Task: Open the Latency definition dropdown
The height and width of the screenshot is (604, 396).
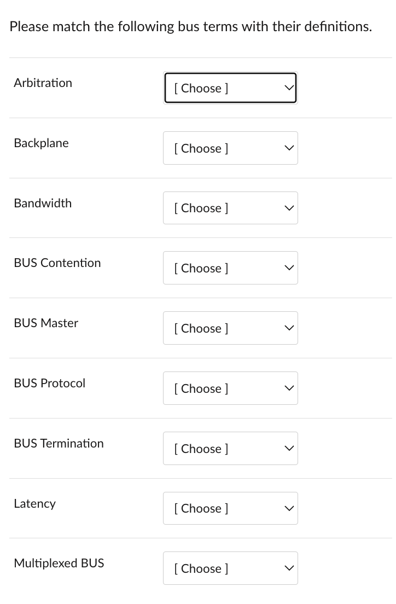Action: [x=230, y=508]
